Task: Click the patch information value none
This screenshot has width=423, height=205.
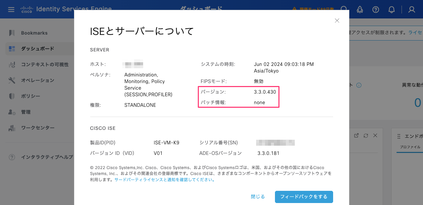Action: pos(259,102)
